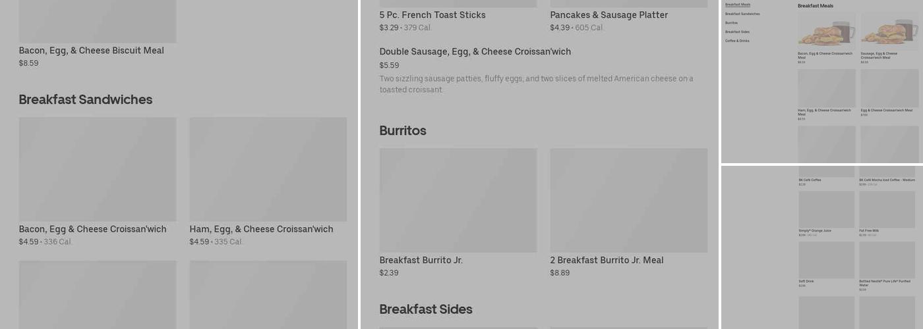Open the 5 Pc. French Toast Sticks item
This screenshot has width=923, height=329.
pyautogui.click(x=432, y=15)
